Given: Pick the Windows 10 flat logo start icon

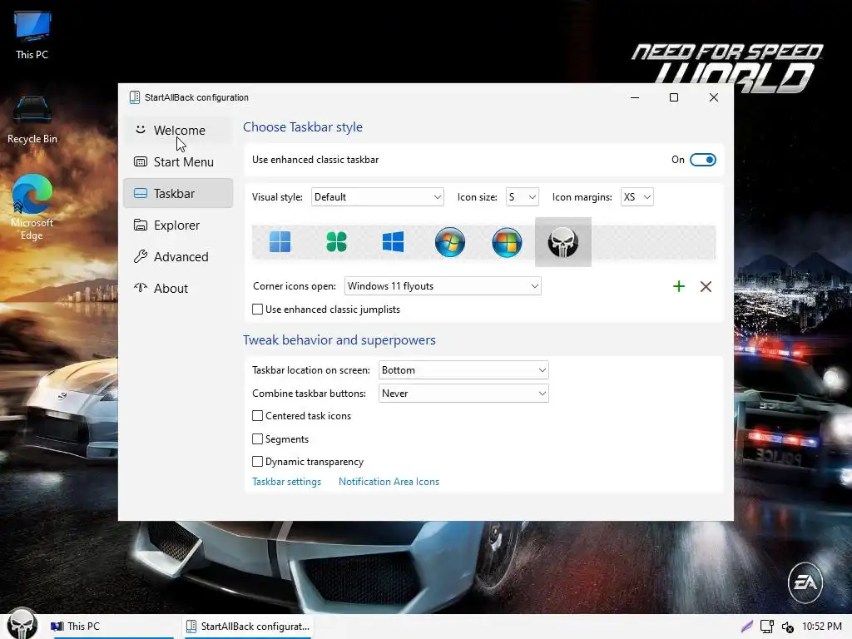Looking at the screenshot, I should pos(393,242).
